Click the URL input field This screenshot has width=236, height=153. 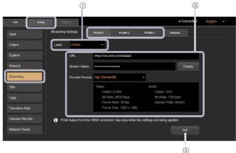pyautogui.click(x=146, y=56)
